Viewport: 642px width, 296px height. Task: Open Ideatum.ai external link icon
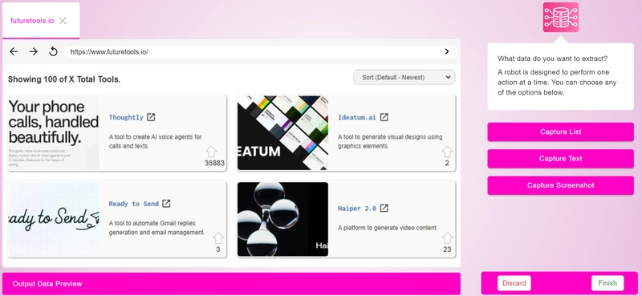(384, 117)
